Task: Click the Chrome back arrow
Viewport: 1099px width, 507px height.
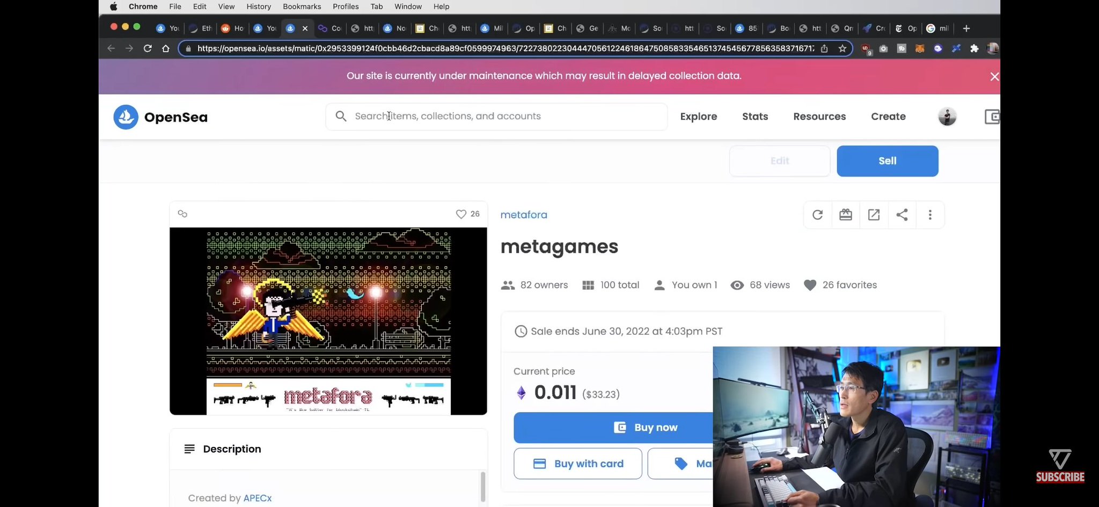Action: pos(111,48)
